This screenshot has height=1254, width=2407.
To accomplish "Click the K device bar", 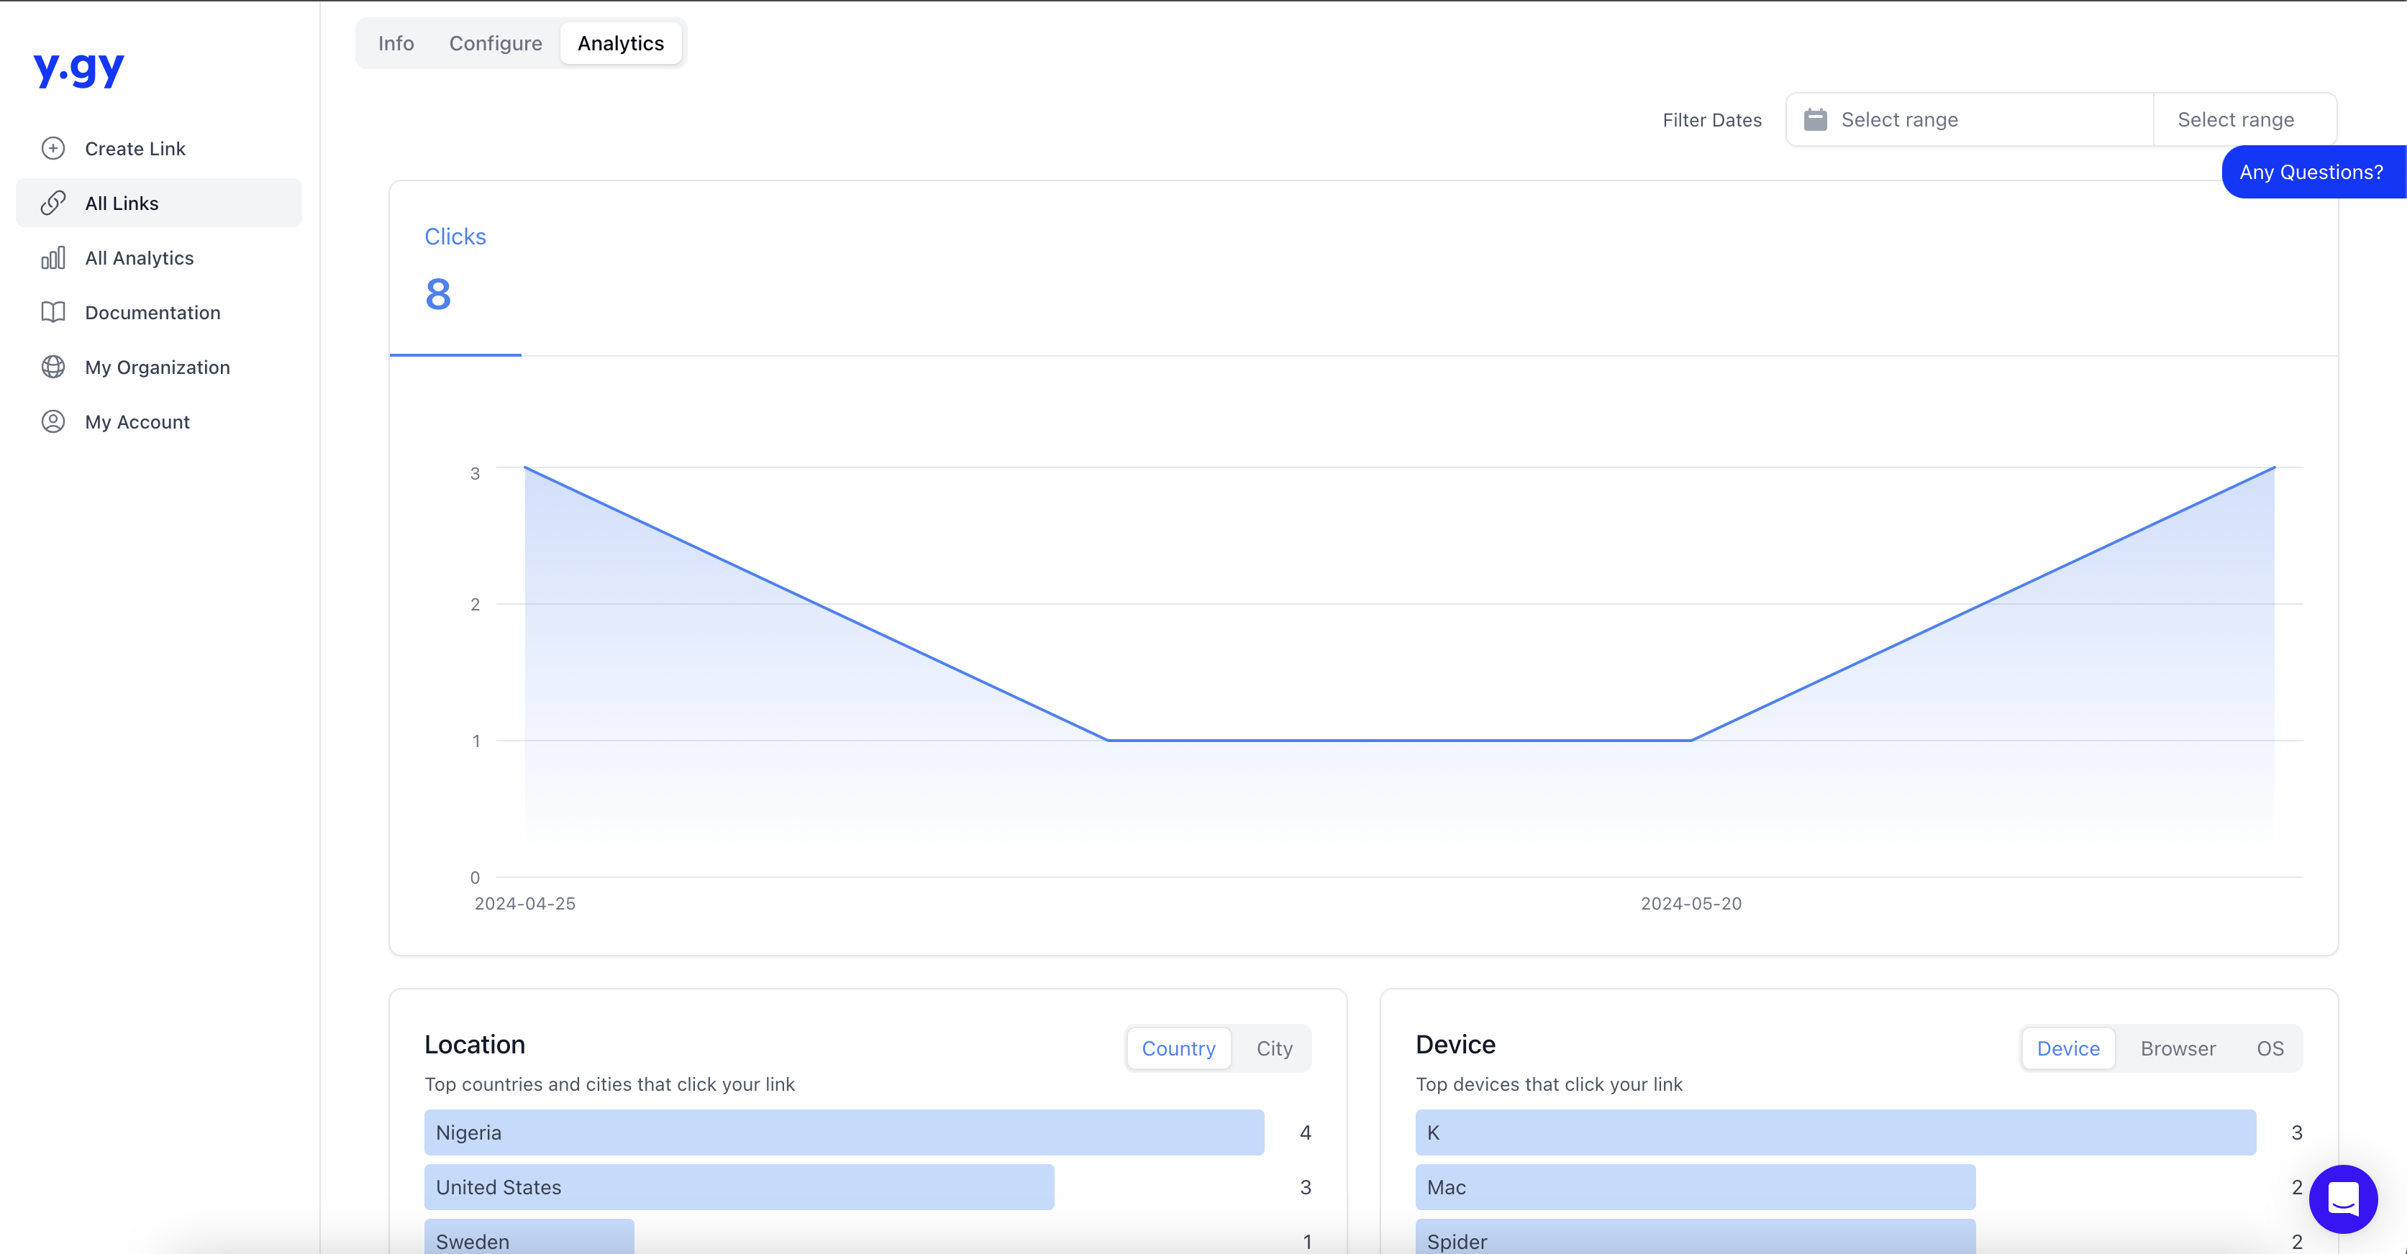I will pyautogui.click(x=1835, y=1132).
